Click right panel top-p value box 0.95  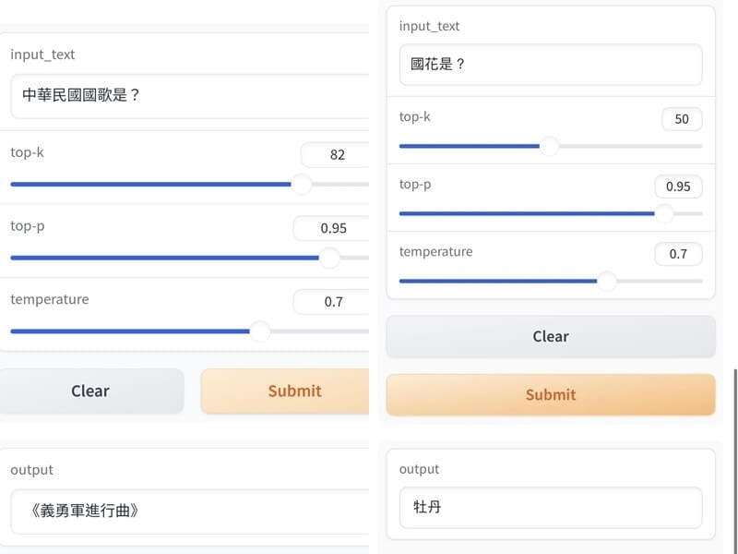678,187
